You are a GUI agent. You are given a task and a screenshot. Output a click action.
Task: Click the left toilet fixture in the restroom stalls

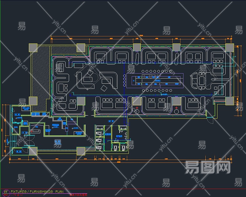pos(116,148)
